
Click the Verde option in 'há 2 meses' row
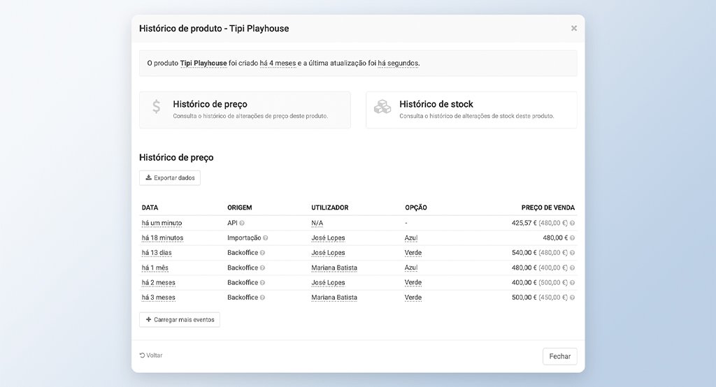(x=413, y=282)
